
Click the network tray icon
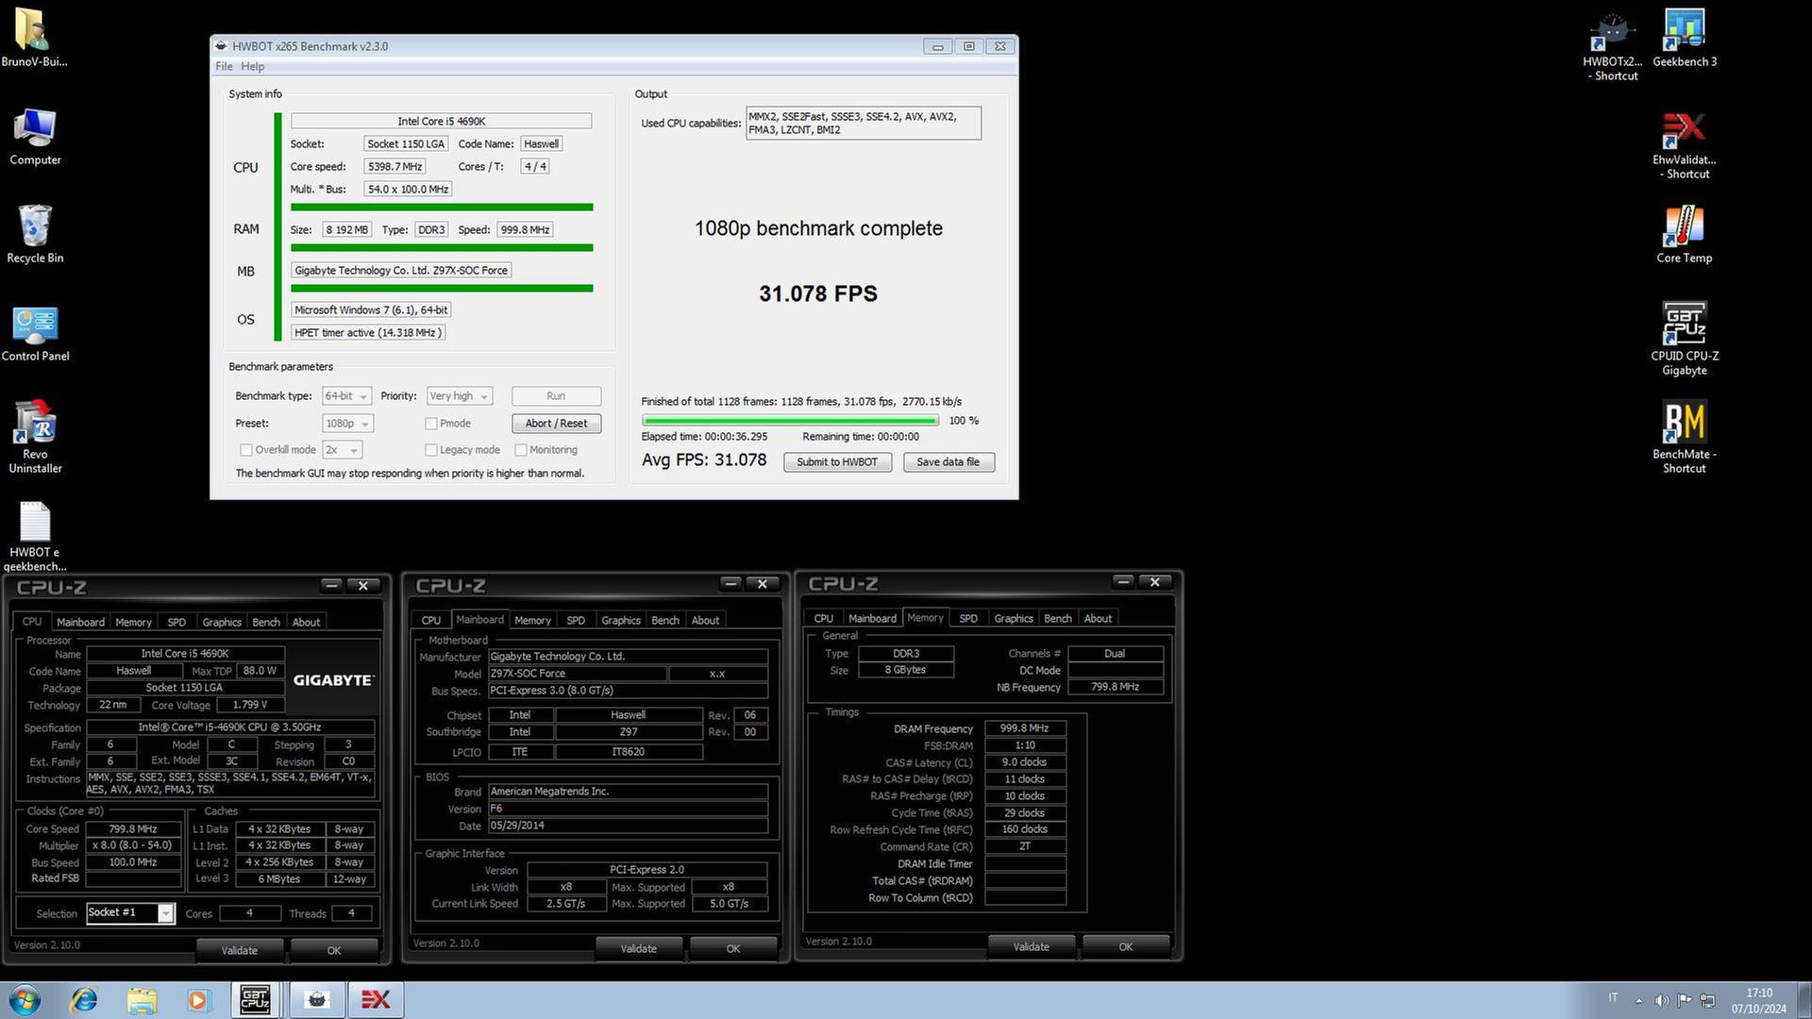1708,1000
